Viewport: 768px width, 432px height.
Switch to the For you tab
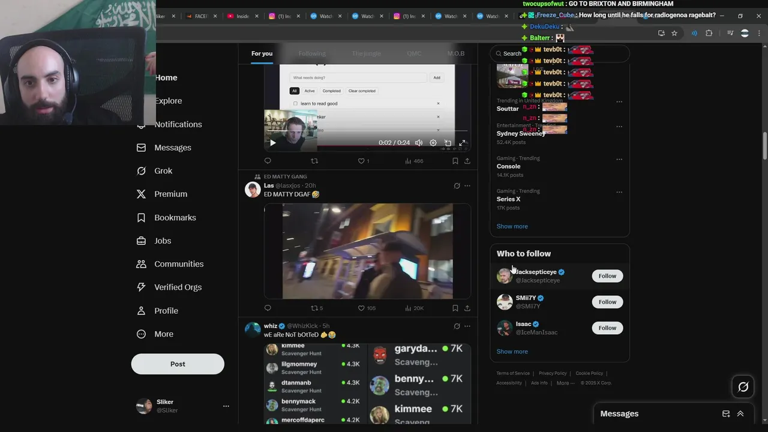coord(262,53)
